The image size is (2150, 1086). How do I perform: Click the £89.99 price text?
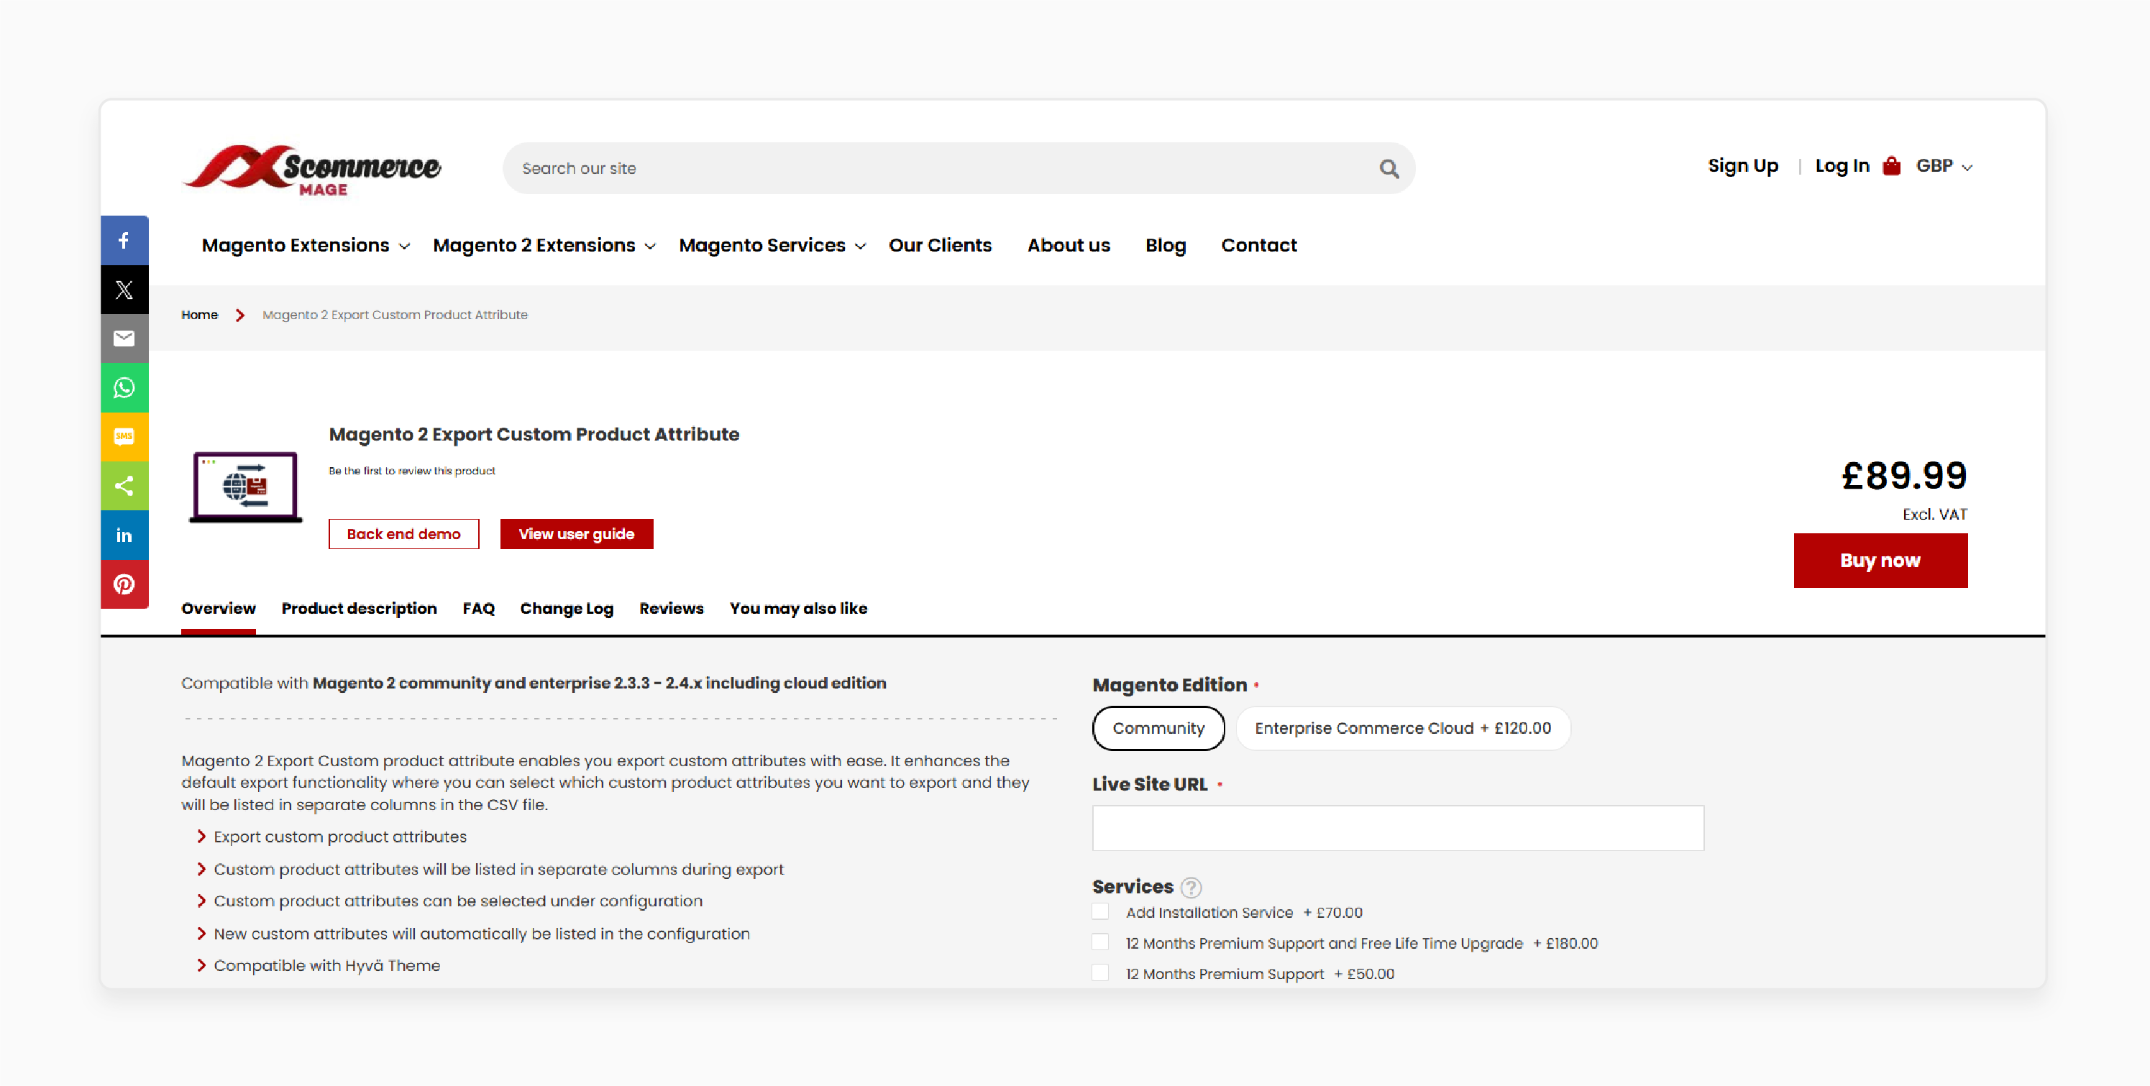click(x=1904, y=477)
